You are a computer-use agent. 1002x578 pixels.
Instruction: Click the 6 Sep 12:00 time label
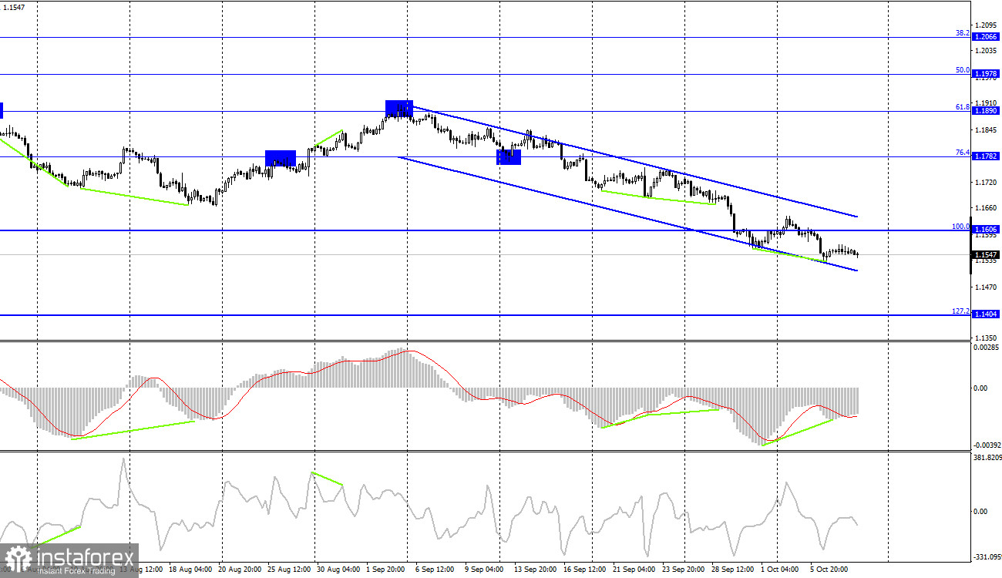click(434, 570)
